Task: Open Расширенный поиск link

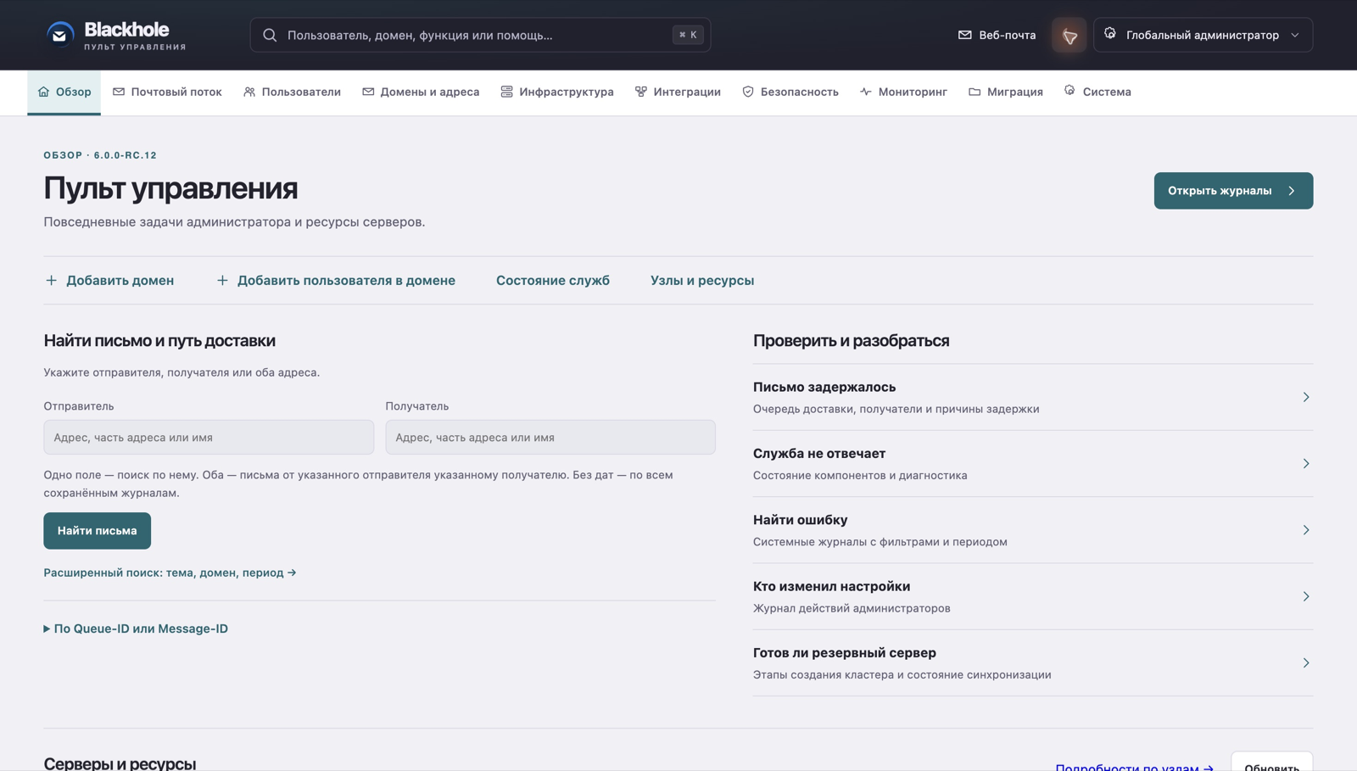Action: 170,573
